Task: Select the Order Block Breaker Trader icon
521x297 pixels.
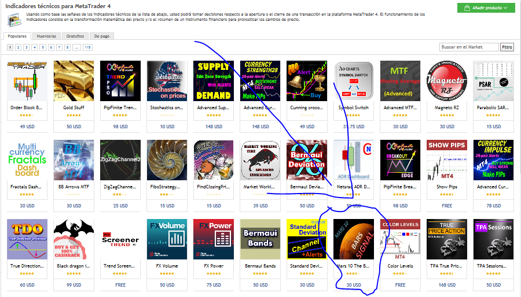Action: pyautogui.click(x=27, y=81)
